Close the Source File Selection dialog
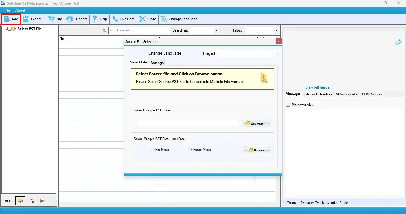The image size is (406, 214). coord(279,41)
